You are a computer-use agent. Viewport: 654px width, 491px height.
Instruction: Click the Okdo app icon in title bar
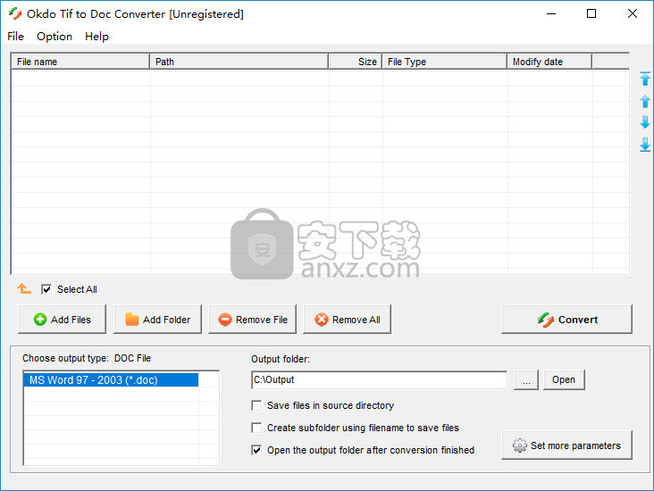15,13
